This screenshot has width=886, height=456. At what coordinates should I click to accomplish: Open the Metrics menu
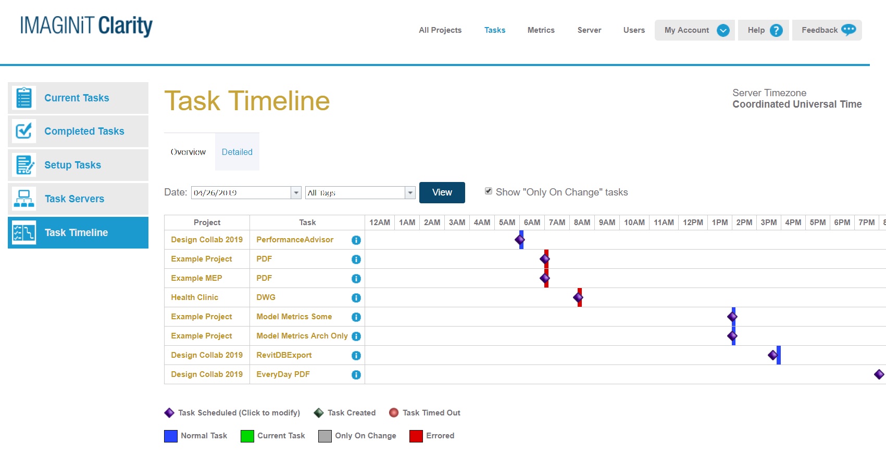coord(541,30)
